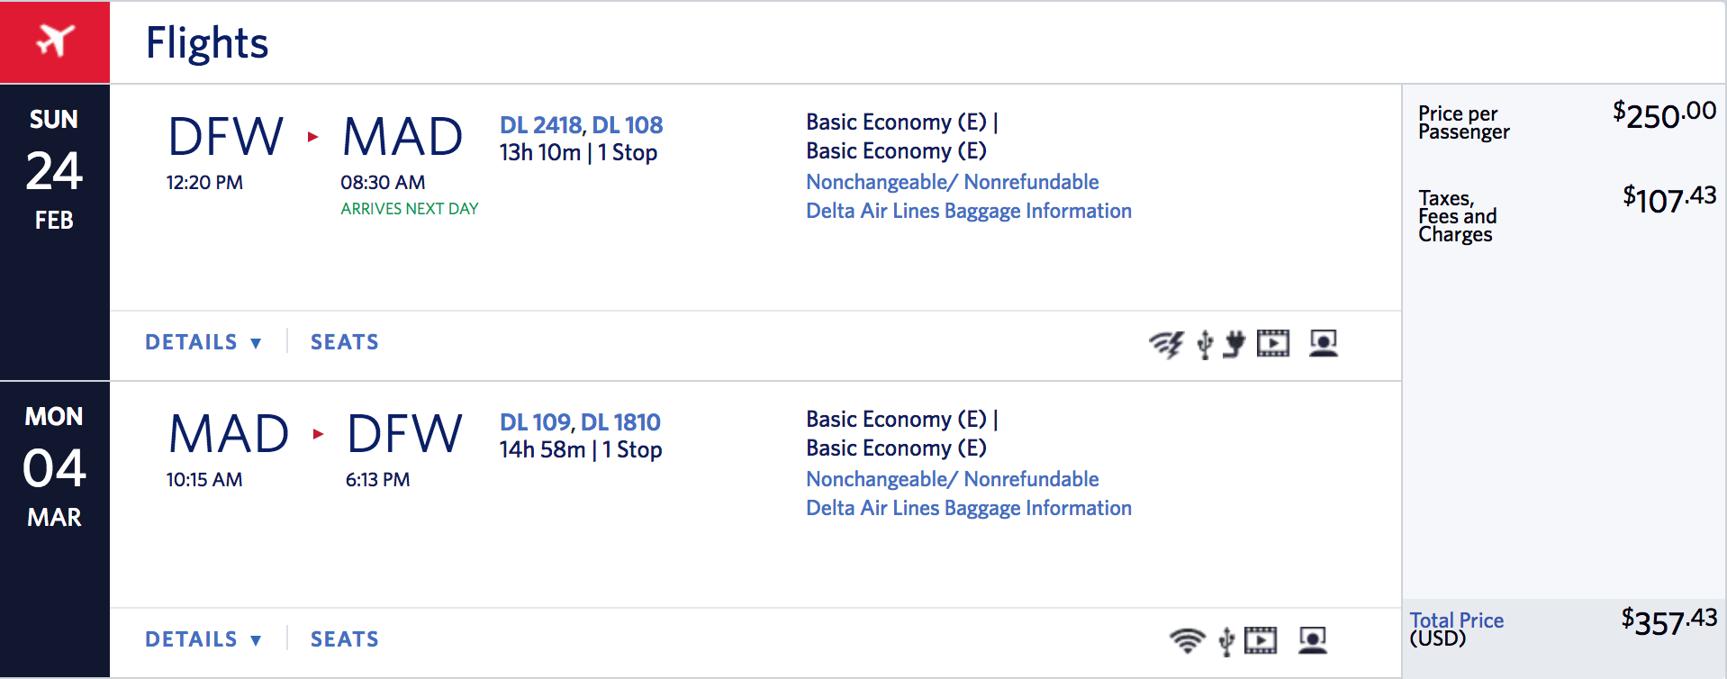Open Delta Baggage Information for return flight

(x=968, y=508)
